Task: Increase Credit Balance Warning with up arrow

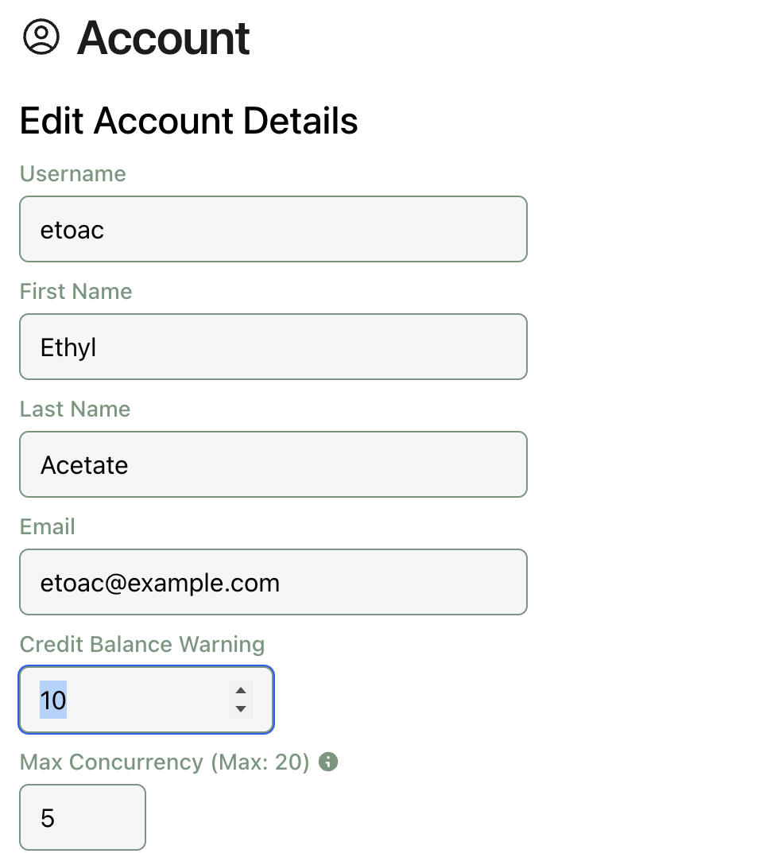Action: pyautogui.click(x=241, y=690)
